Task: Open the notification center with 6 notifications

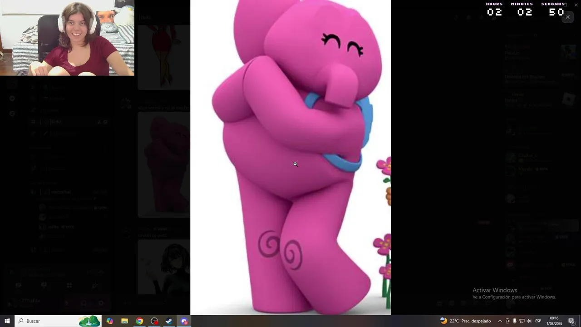Action: pos(572,321)
